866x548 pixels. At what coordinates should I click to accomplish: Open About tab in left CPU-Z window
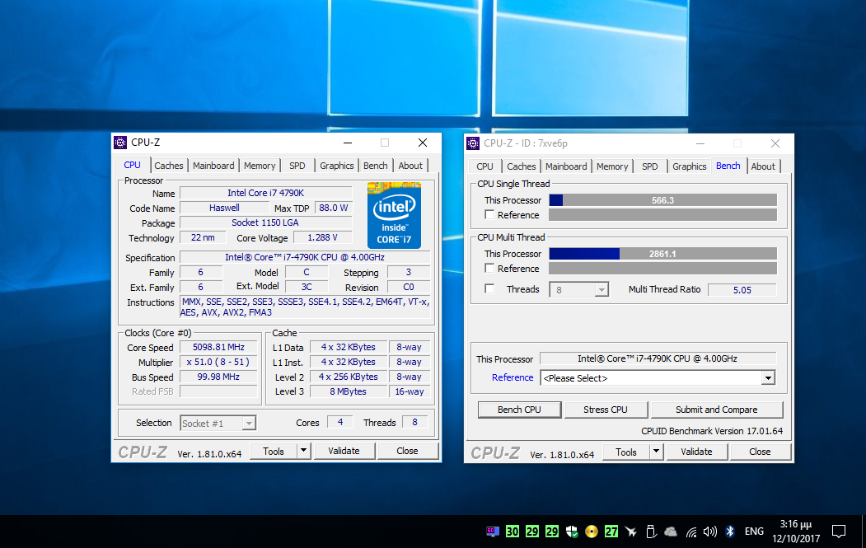tap(410, 166)
